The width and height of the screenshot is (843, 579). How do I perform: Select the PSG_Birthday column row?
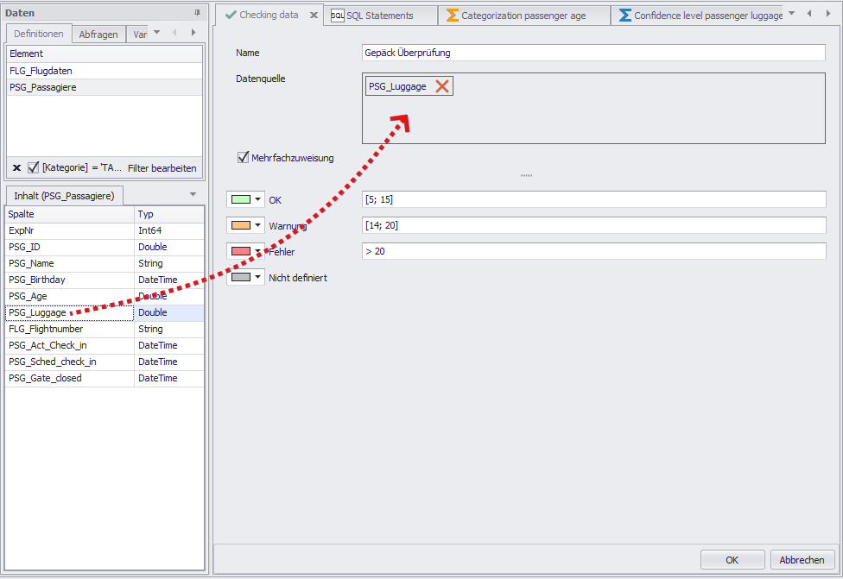tap(105, 280)
